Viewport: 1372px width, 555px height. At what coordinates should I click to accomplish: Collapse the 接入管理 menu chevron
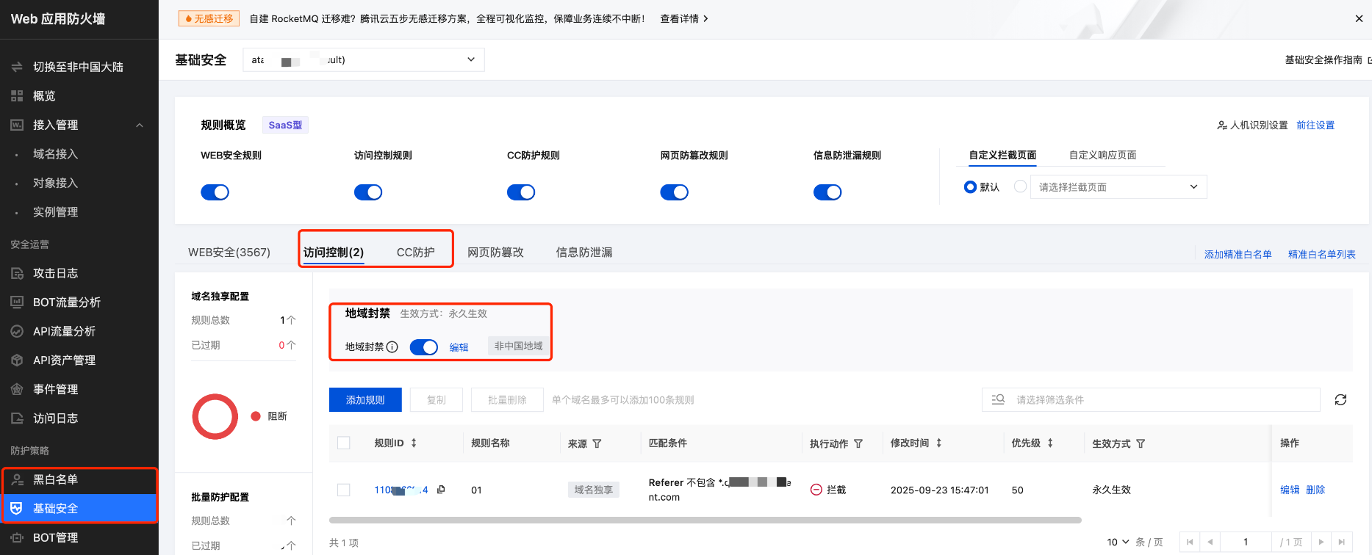[140, 126]
